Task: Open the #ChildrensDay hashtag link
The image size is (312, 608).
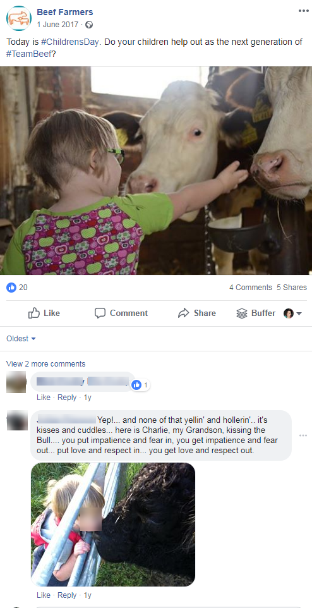Action: [x=71, y=42]
